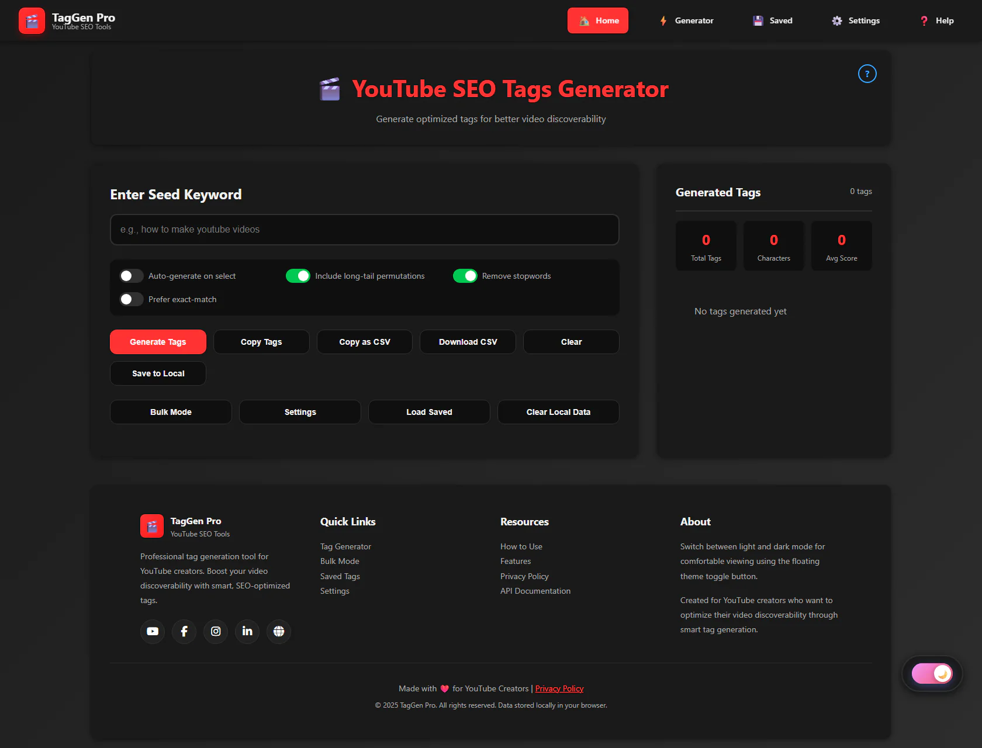Enable Auto-generate on select toggle
The width and height of the screenshot is (982, 748).
coord(132,276)
